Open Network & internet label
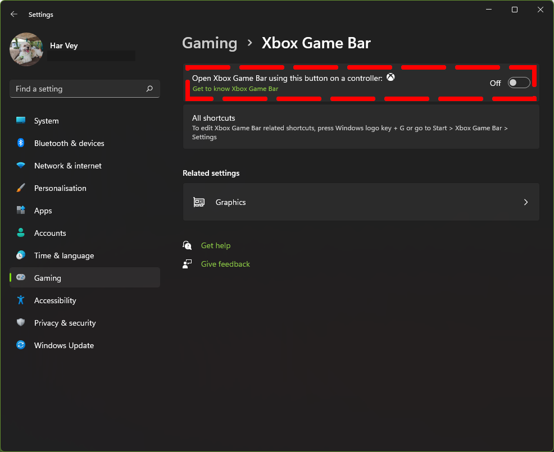This screenshot has width=554, height=452. pos(68,166)
